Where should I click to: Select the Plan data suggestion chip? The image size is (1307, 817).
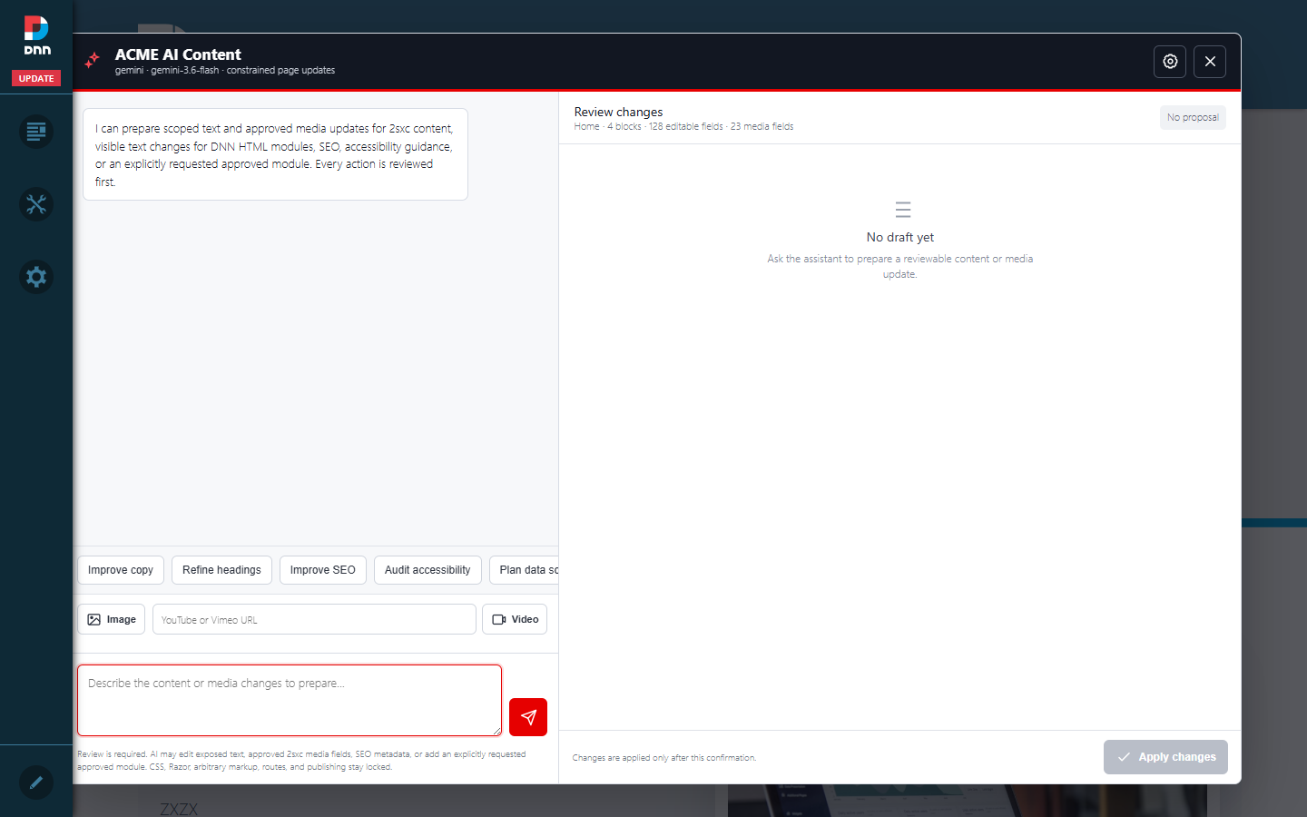tap(525, 570)
